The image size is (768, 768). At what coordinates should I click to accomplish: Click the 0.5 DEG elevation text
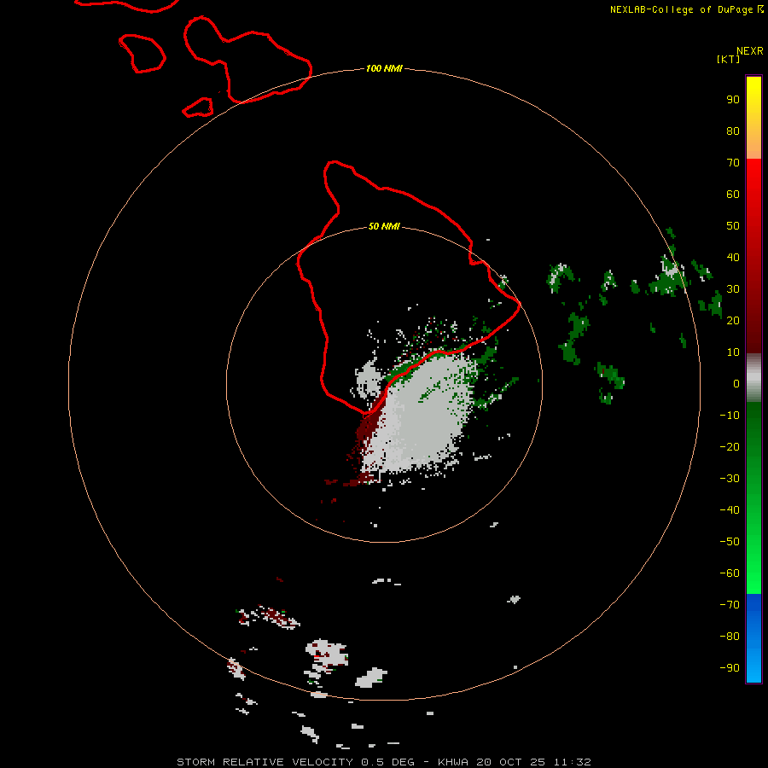point(388,762)
